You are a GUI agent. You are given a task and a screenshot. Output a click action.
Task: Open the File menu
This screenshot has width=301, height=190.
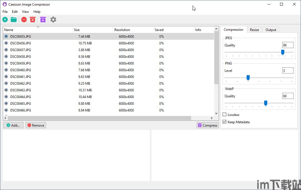5,12
